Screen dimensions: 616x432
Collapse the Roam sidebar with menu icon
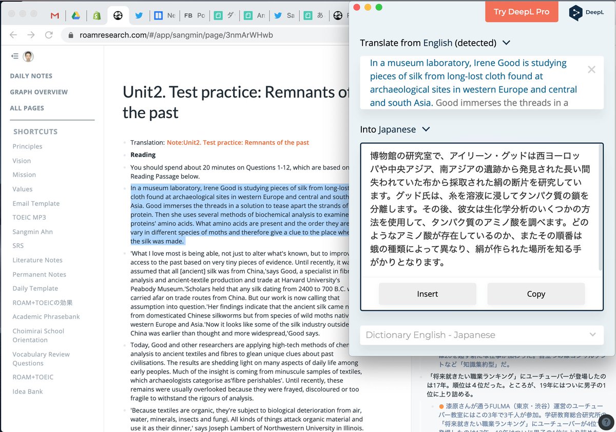click(14, 56)
